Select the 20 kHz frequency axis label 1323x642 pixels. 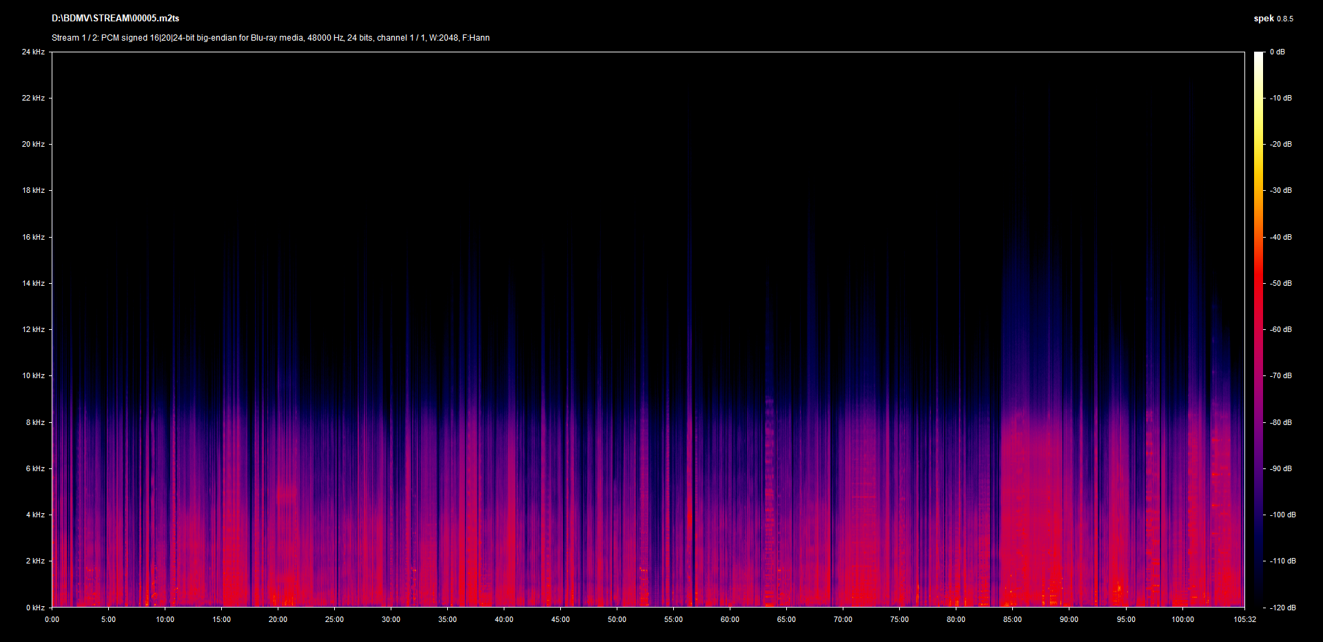(33, 144)
